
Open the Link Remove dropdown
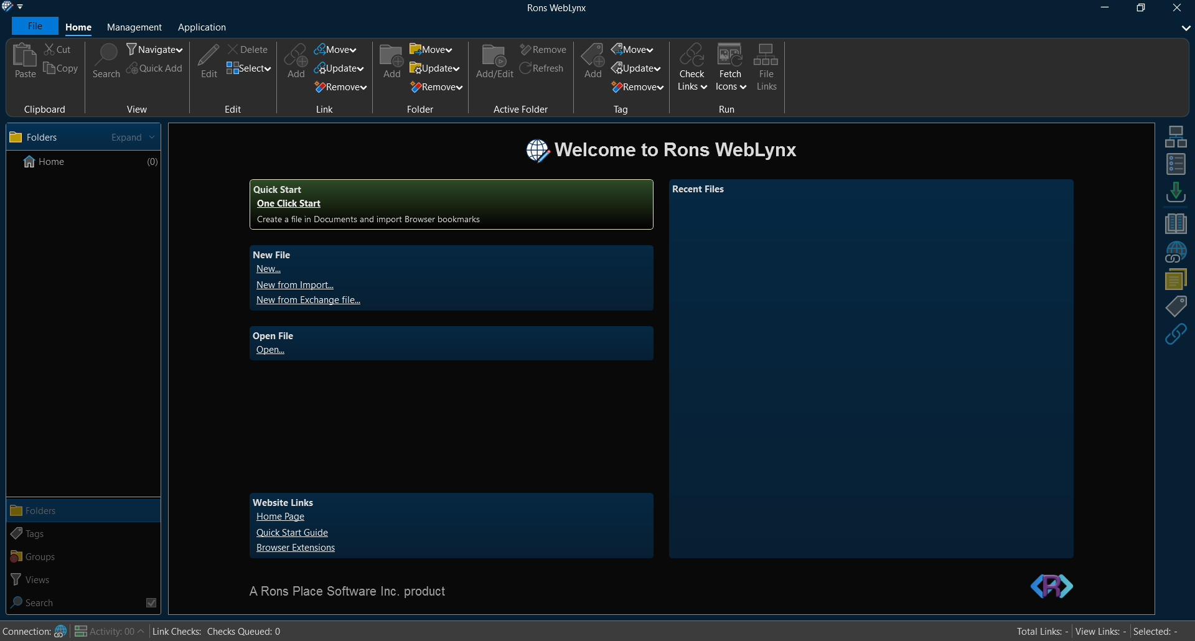(340, 87)
